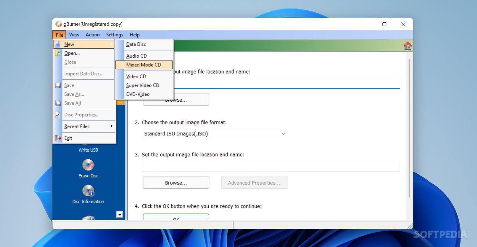Viewport: 477px width, 247px height.
Task: Click the home icon in green header
Action: (x=408, y=46)
